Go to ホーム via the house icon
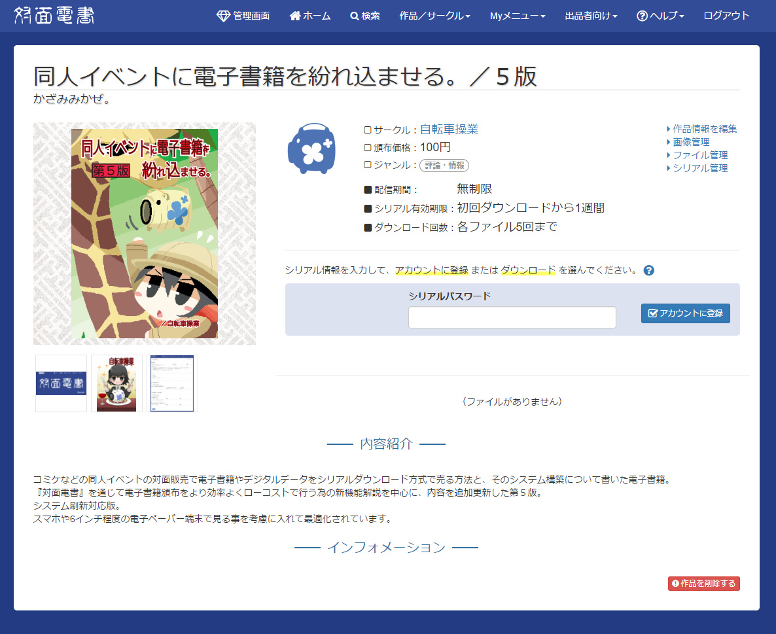 (x=309, y=16)
